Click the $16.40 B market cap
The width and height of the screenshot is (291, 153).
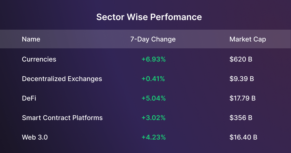tap(243, 137)
